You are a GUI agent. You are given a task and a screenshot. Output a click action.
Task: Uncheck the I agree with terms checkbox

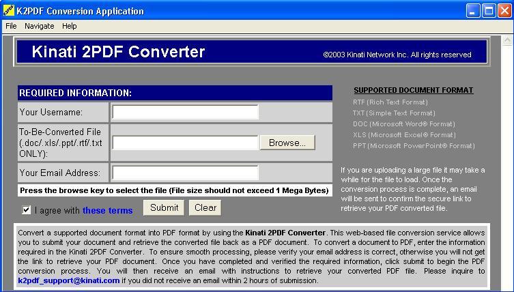point(26,210)
